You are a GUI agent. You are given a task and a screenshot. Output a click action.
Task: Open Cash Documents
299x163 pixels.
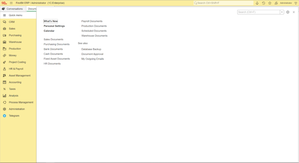[53, 54]
